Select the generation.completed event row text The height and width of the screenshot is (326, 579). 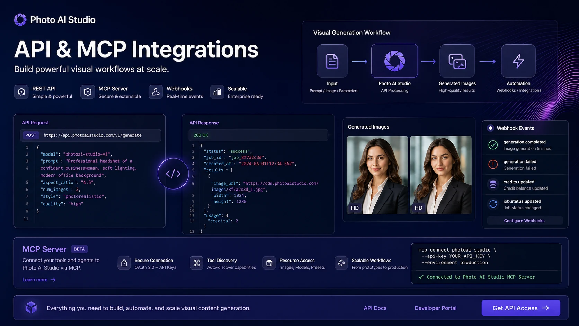pos(527,145)
